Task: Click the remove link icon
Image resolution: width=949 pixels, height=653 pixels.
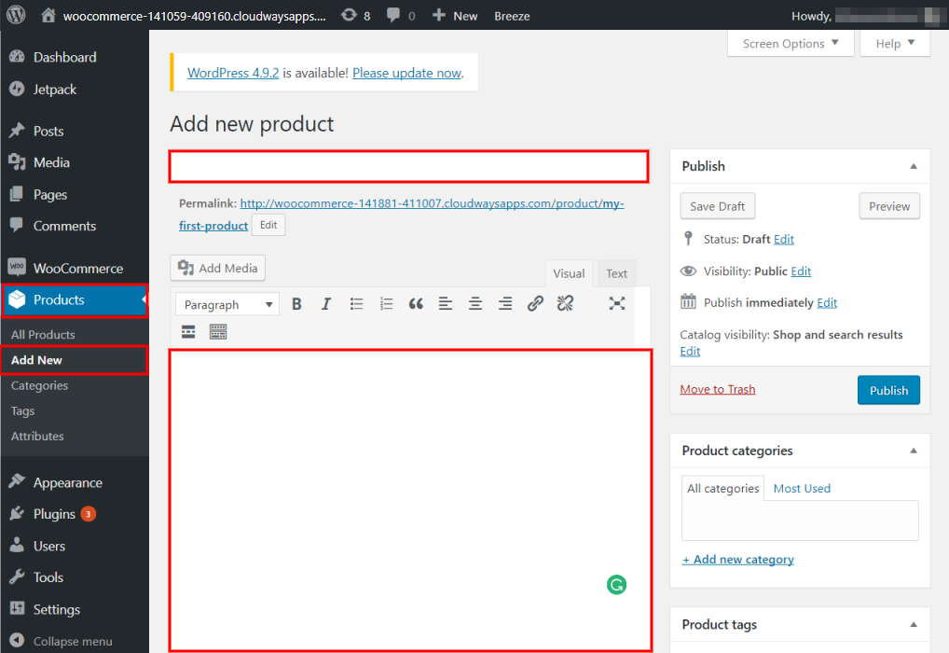Action: point(565,304)
